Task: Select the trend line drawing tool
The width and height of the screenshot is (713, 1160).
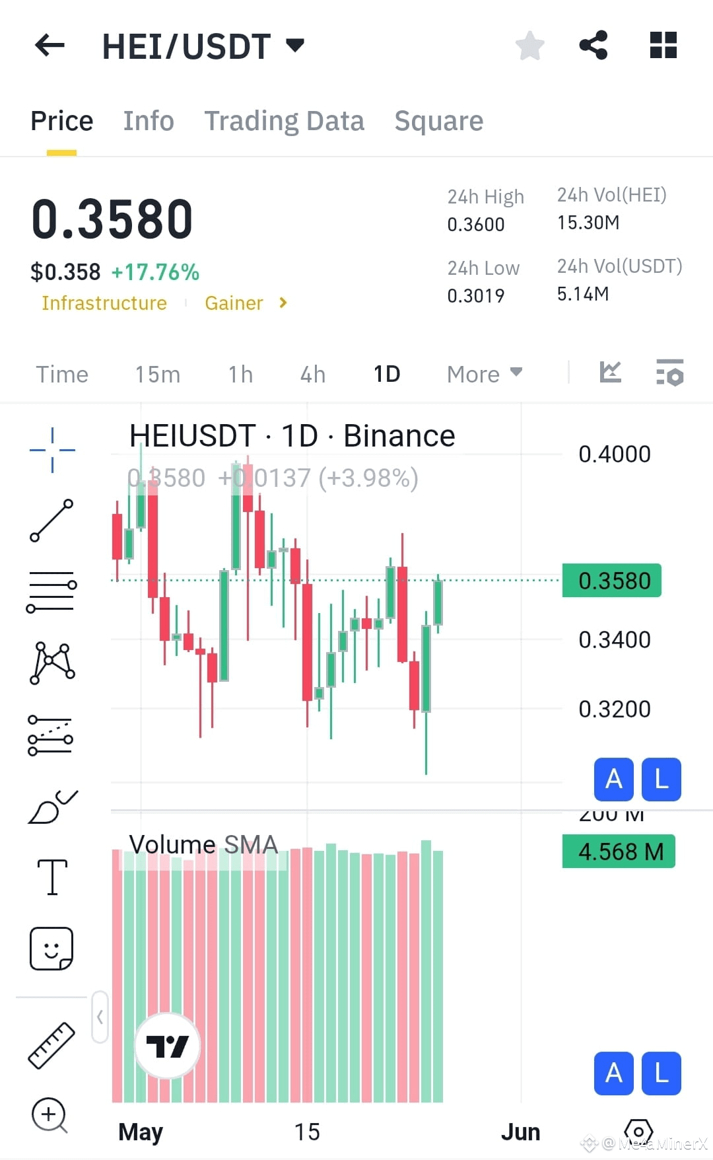Action: pyautogui.click(x=51, y=521)
